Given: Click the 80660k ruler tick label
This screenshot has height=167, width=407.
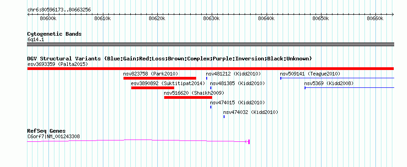Looking at the screenshot, I should [375, 18].
